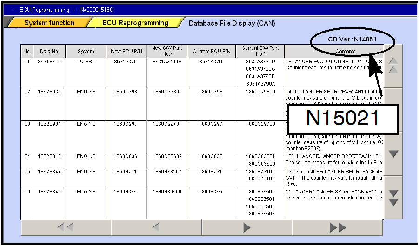419x246 pixels.
Task: Click the Data No. column header
Action: [x=49, y=52]
